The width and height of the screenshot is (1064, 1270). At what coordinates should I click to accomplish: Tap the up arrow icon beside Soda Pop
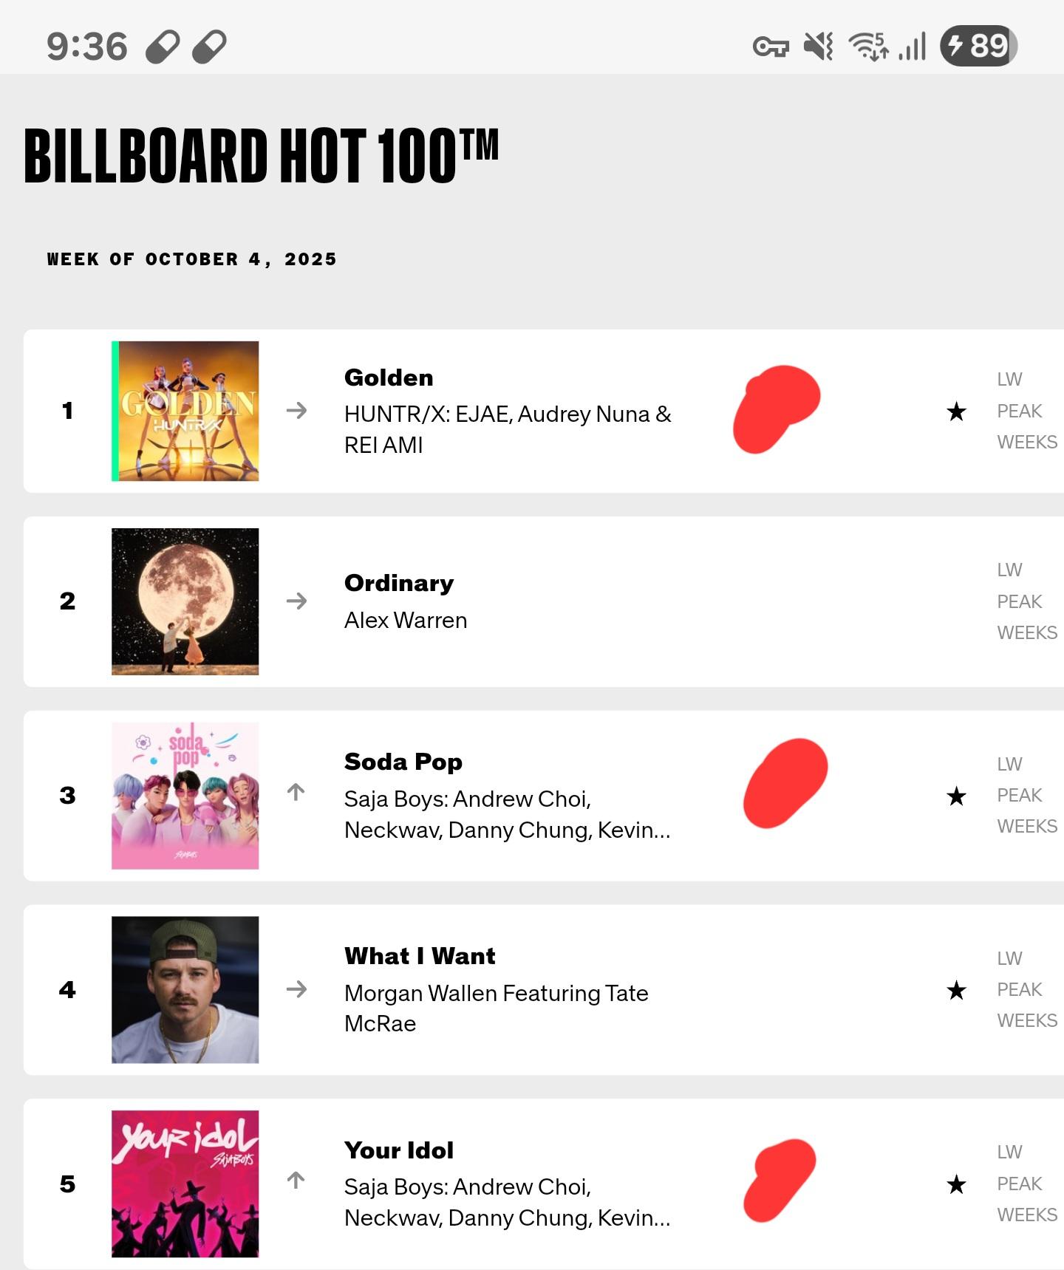tap(296, 792)
